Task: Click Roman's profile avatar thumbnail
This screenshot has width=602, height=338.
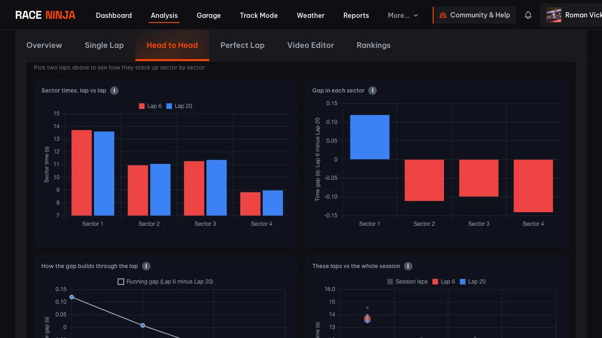Action: (x=554, y=15)
